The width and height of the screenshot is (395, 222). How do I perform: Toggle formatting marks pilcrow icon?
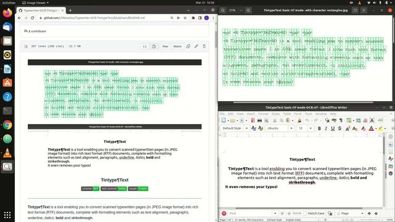pos(341,120)
